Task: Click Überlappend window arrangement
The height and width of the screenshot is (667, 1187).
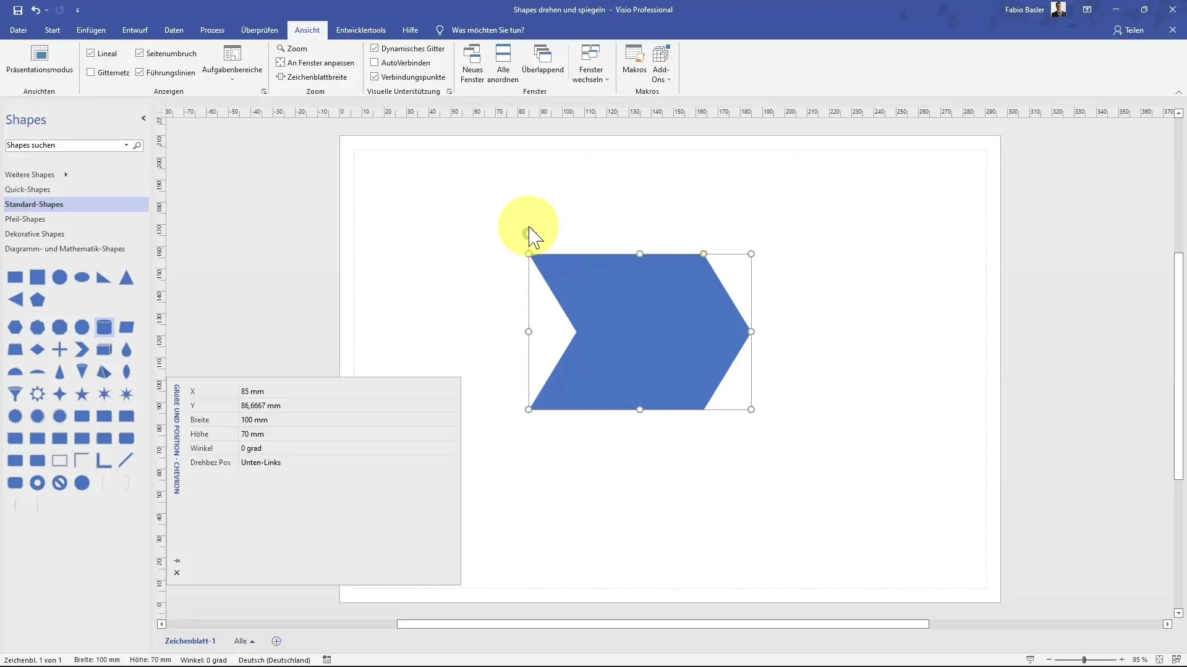Action: 543,60
